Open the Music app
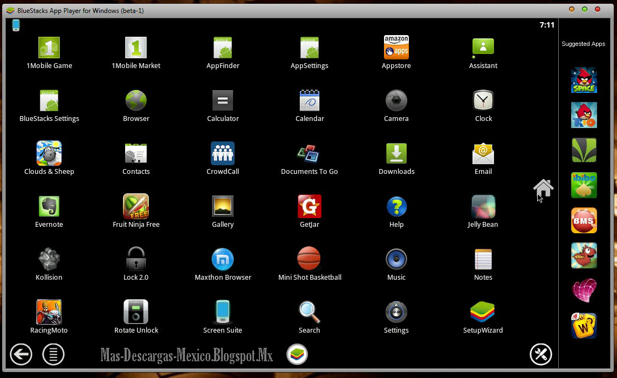The width and height of the screenshot is (617, 378). [x=396, y=259]
